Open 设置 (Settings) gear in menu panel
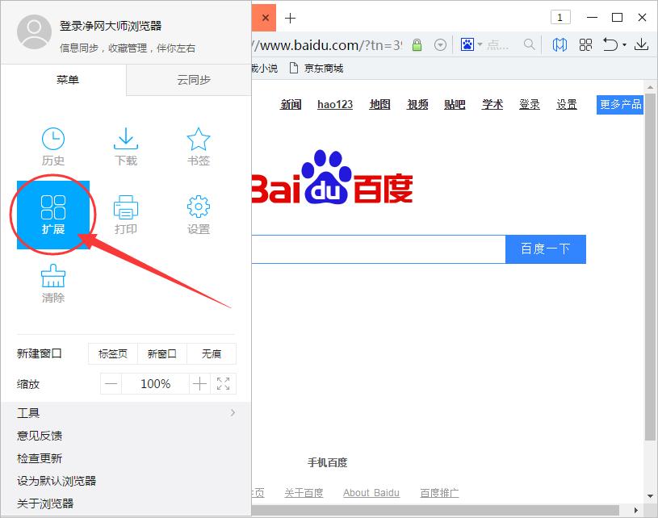This screenshot has height=518, width=658. 199,215
